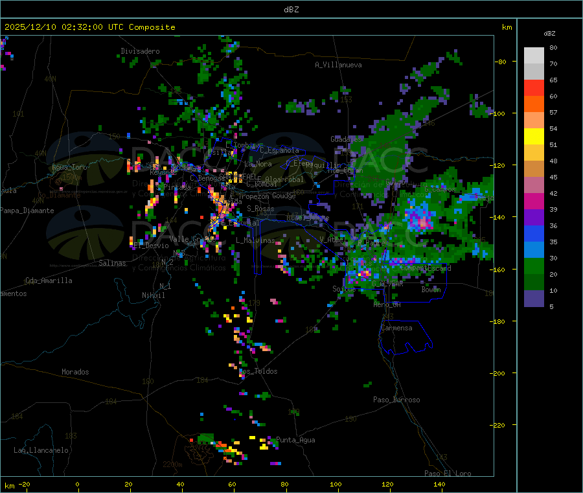Select the 'L_Malvinas' location label
This screenshot has height=493, width=583.
[255, 240]
